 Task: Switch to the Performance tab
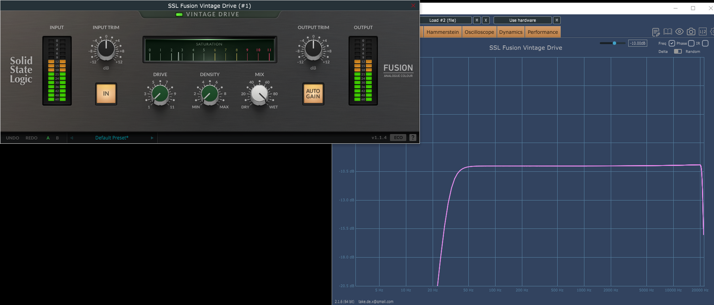pyautogui.click(x=543, y=32)
